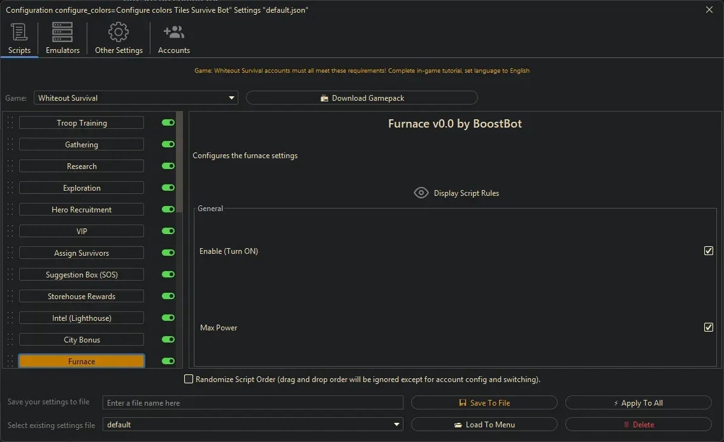This screenshot has height=442, width=724.
Task: Select the Hero Recruitment script
Action: [82, 210]
